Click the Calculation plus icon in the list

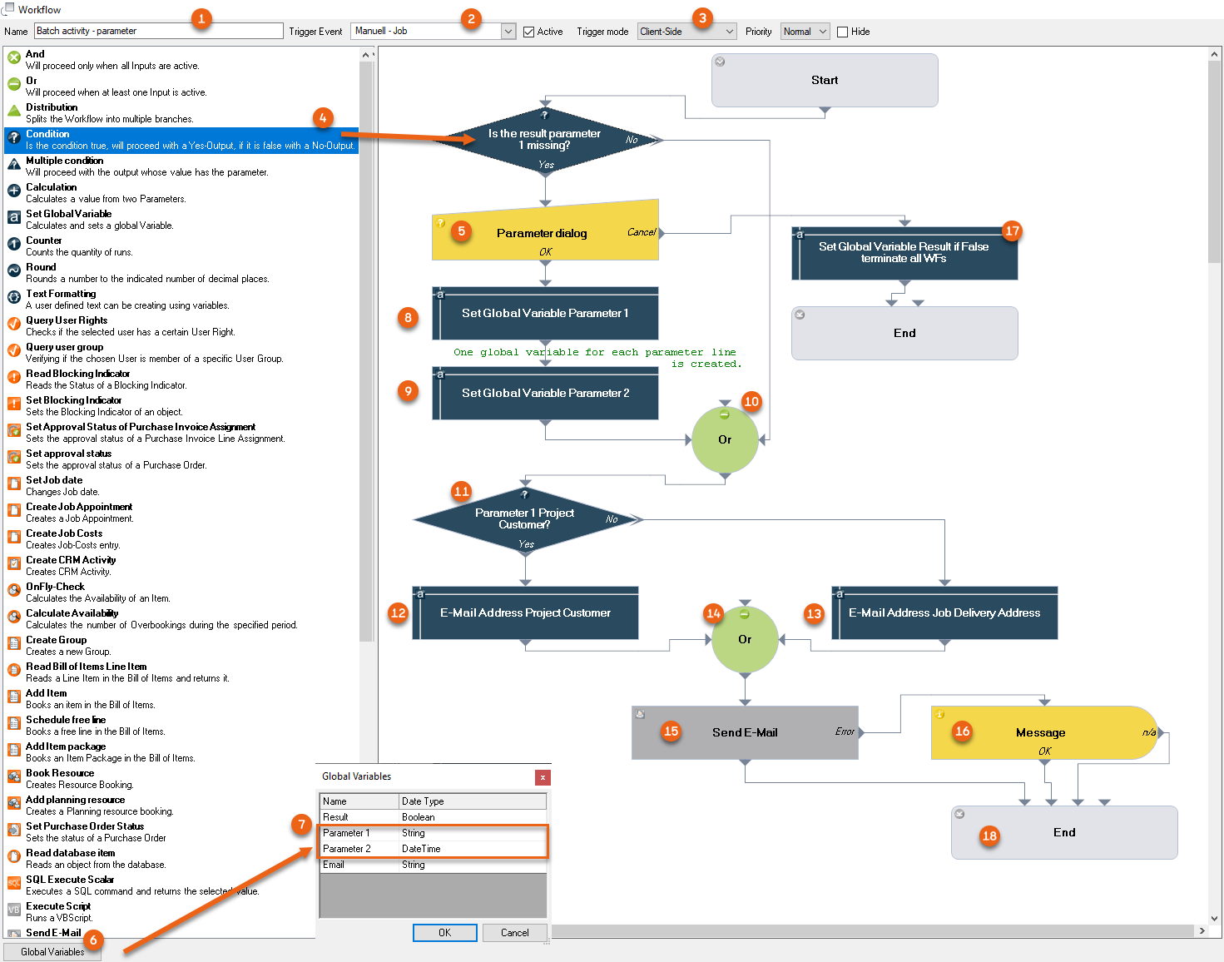pyautogui.click(x=14, y=191)
